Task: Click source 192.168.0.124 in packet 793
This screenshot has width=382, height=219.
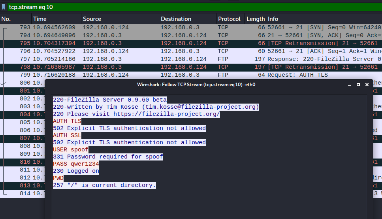Action: click(105, 28)
